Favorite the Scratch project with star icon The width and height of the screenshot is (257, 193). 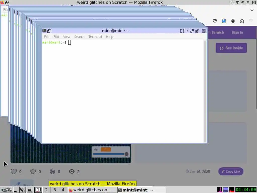(x=33, y=171)
